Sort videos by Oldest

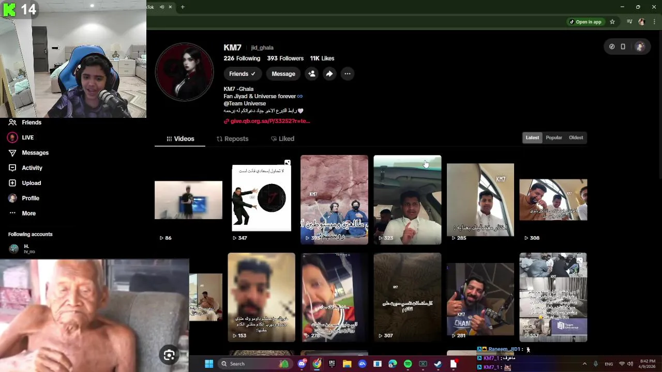576,137
